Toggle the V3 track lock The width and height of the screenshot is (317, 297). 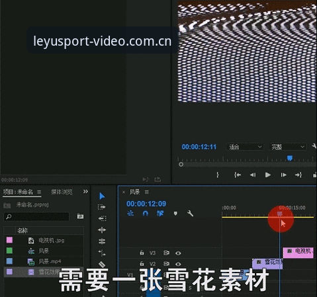pos(142,253)
